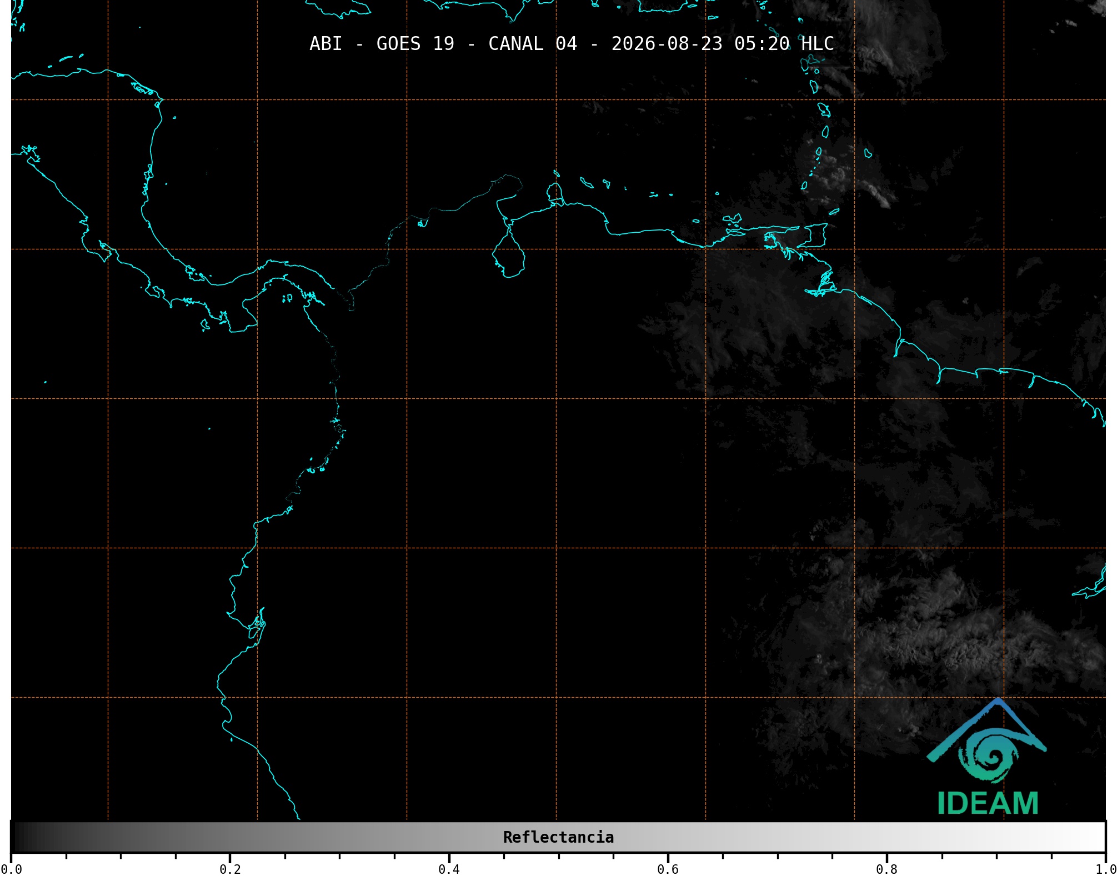
Task: Click the IDEAM logo
Action: pyautogui.click(x=987, y=757)
